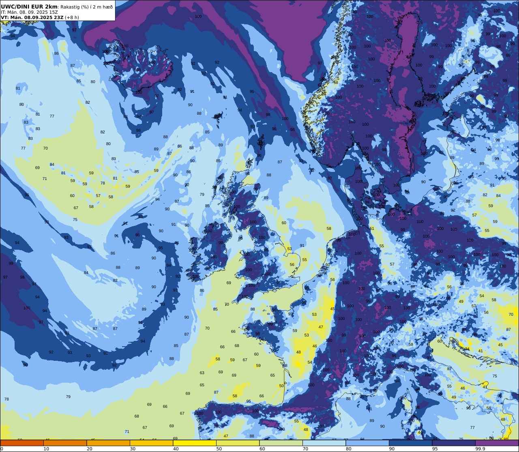Click the '0' tick label on the color scale
This screenshot has width=519, height=452.
[2, 449]
